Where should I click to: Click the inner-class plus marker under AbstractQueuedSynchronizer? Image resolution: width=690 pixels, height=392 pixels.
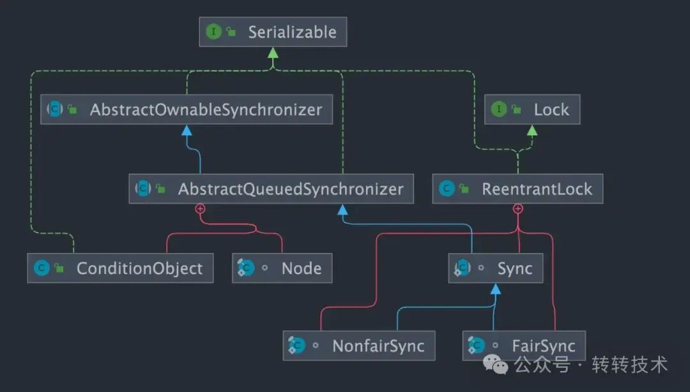coord(200,208)
